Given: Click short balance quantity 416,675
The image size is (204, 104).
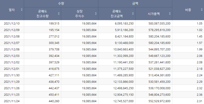Looking at the screenshot, I should [54, 69].
